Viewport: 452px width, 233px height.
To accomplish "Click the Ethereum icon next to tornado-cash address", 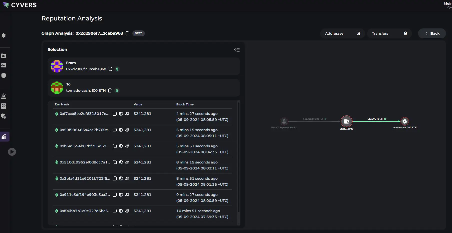I will (x=117, y=90).
